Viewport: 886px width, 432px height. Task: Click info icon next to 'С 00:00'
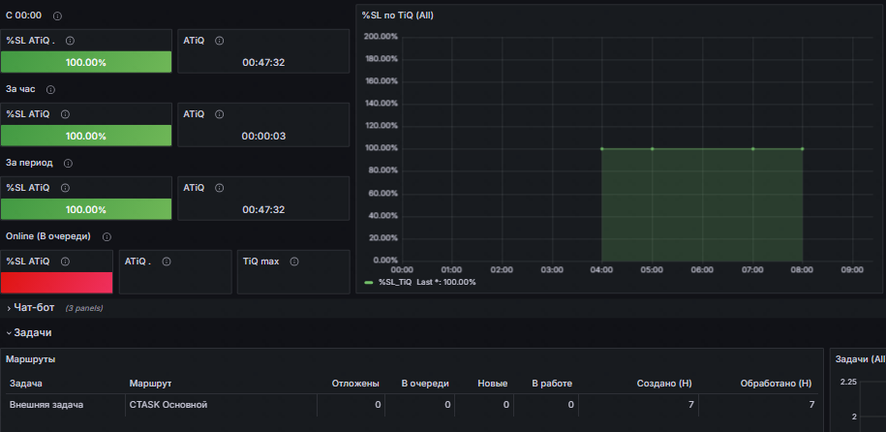[x=57, y=15]
